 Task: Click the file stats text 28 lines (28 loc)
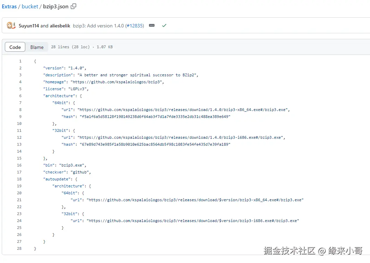coord(70,47)
